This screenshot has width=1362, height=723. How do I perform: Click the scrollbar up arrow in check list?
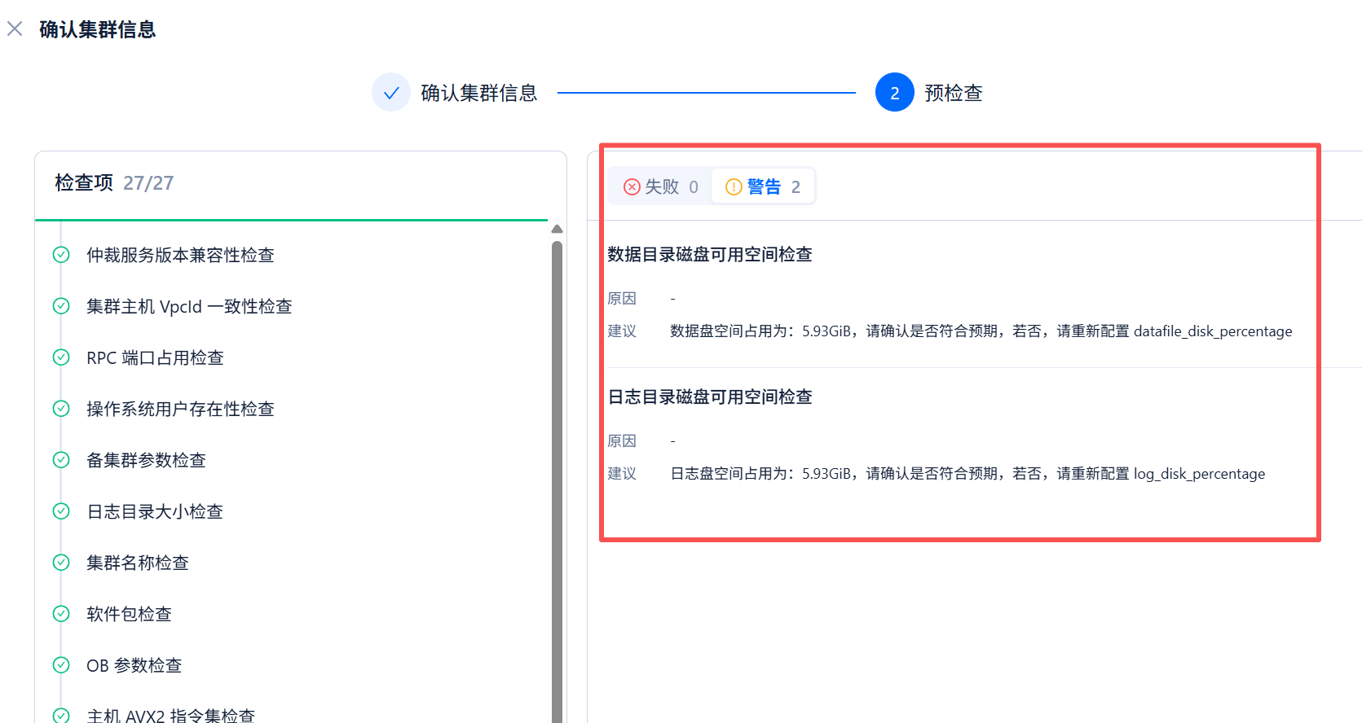pos(558,230)
